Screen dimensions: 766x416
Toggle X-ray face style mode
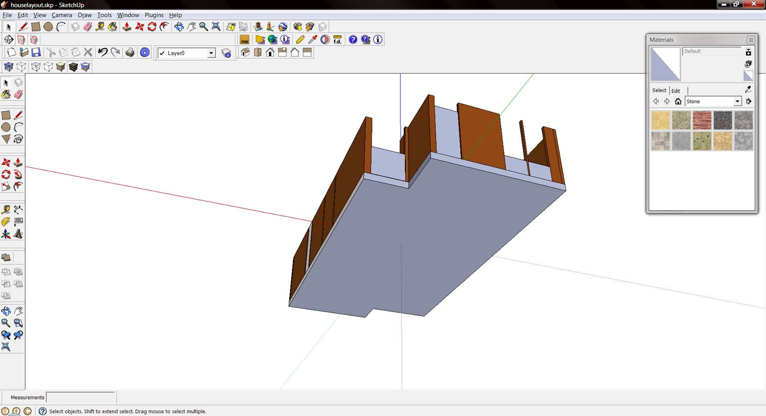pos(8,67)
